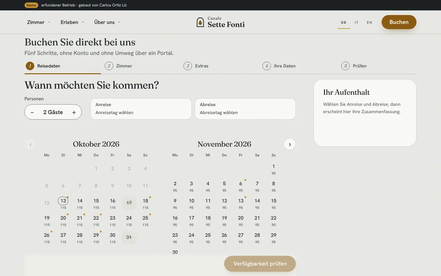This screenshot has width=441, height=276.
Task: Click the Buchen button in header
Action: click(399, 22)
